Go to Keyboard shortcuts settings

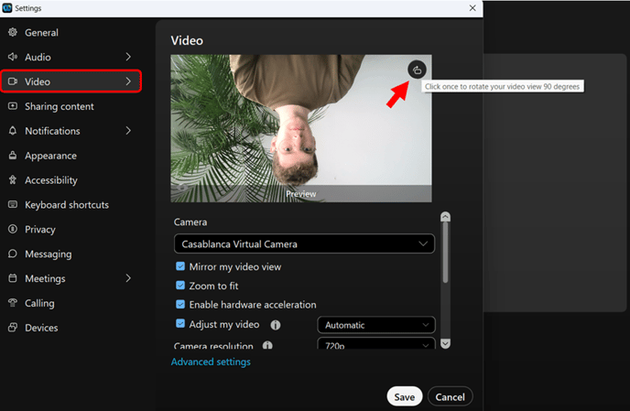pyautogui.click(x=66, y=205)
